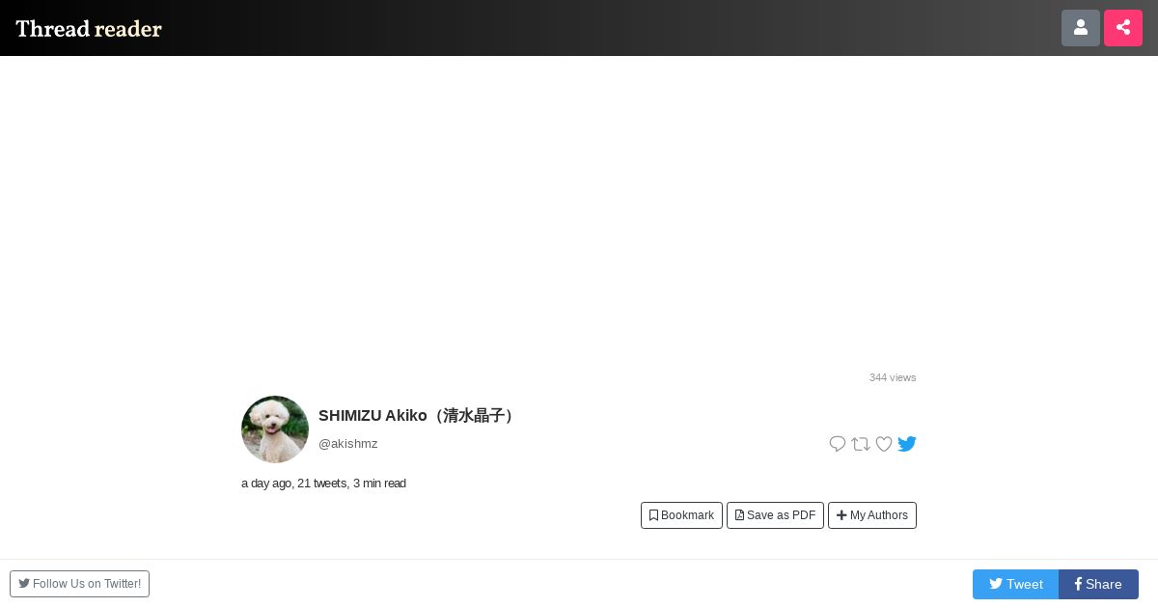Share on Facebook using the Share button
Image resolution: width=1158 pixels, height=608 pixels.
pyautogui.click(x=1098, y=584)
